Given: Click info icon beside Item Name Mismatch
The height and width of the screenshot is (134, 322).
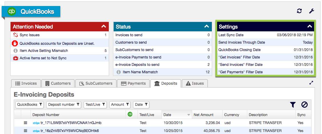Looking at the screenshot, I should coord(118,72).
